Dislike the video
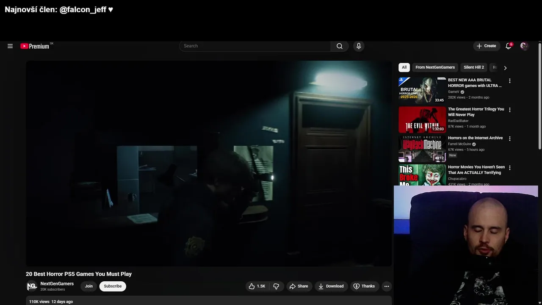The height and width of the screenshot is (305, 542). pos(276,286)
